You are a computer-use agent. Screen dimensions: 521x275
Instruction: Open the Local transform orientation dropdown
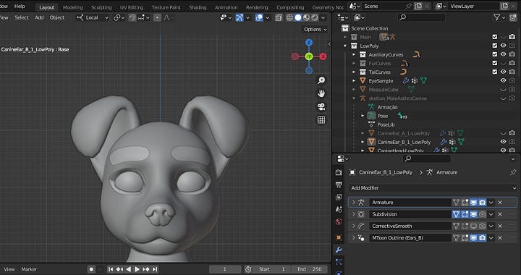(x=93, y=17)
